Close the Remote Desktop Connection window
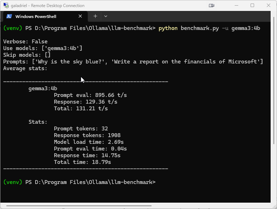The height and width of the screenshot is (209, 277). (269, 6)
